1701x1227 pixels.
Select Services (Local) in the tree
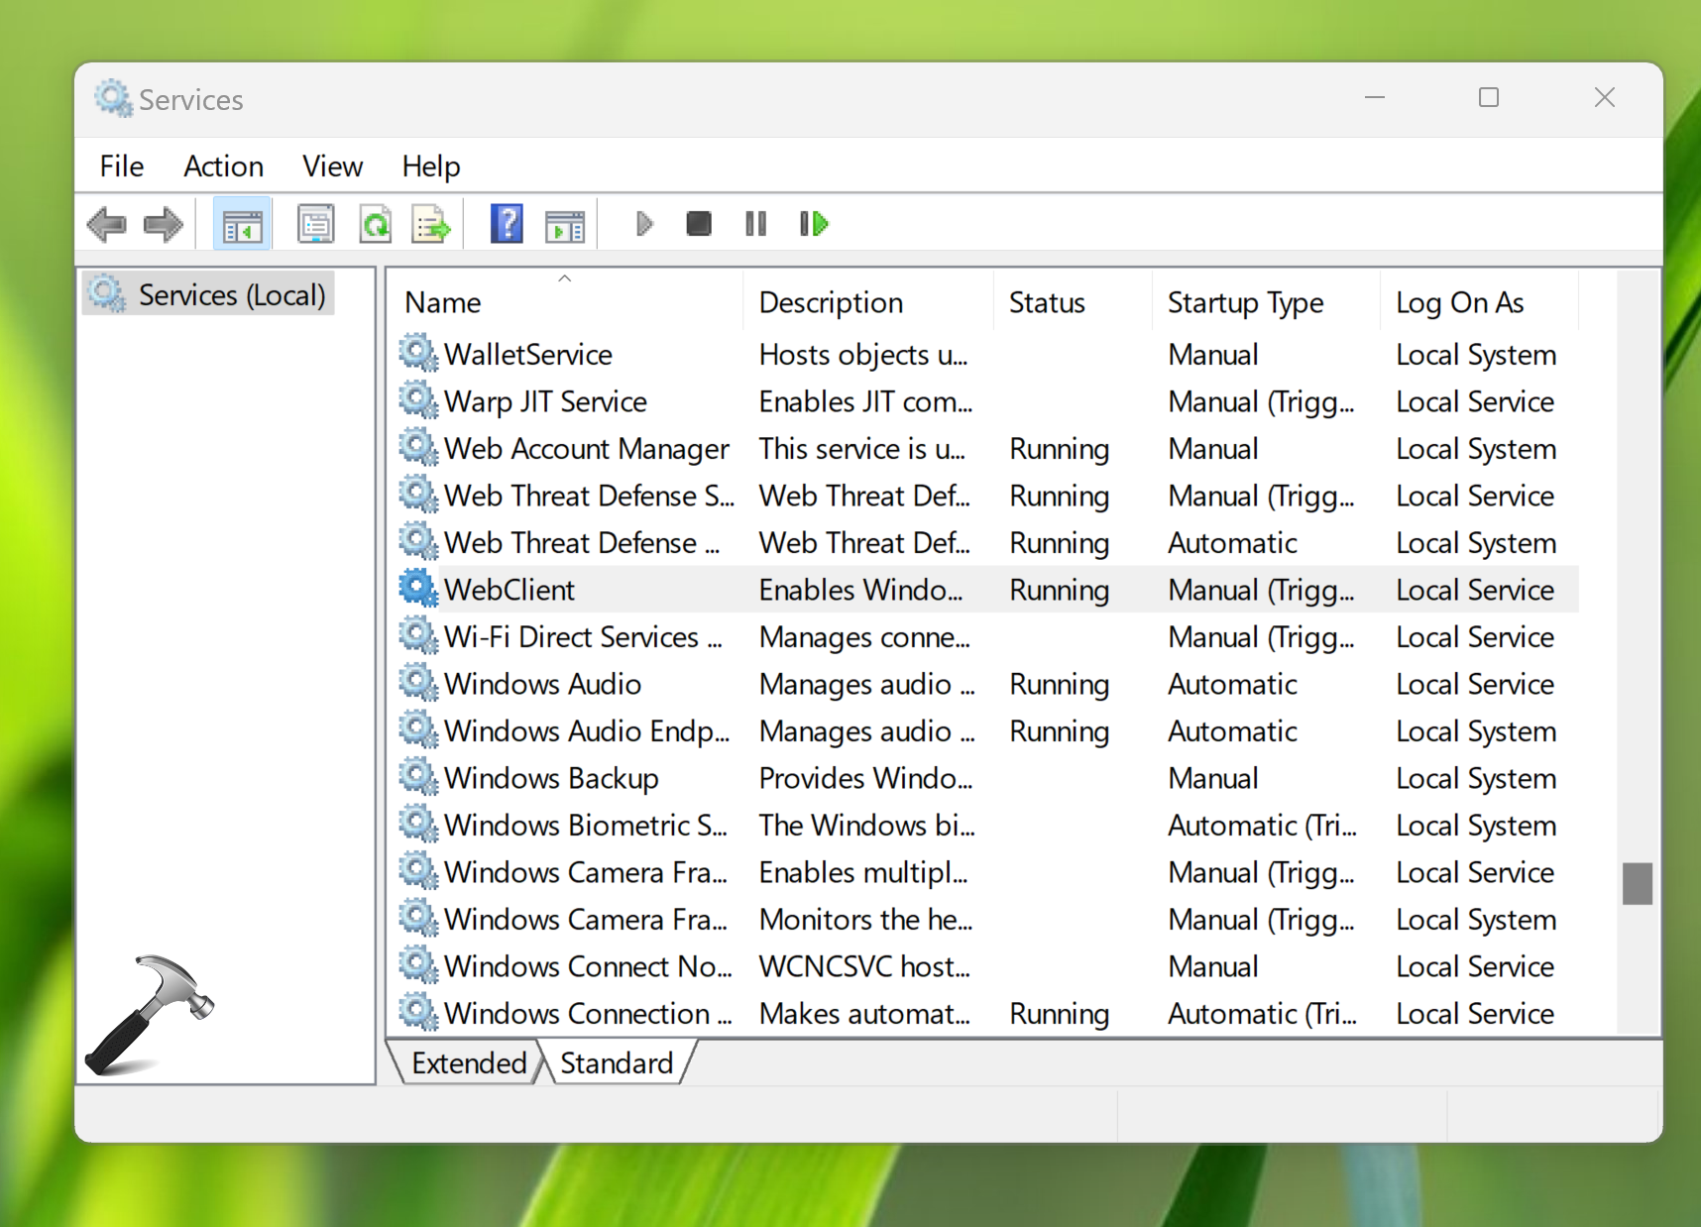231,295
